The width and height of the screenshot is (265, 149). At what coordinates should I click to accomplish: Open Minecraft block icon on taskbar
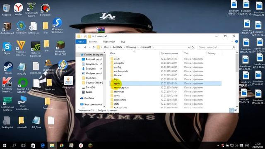point(90,145)
